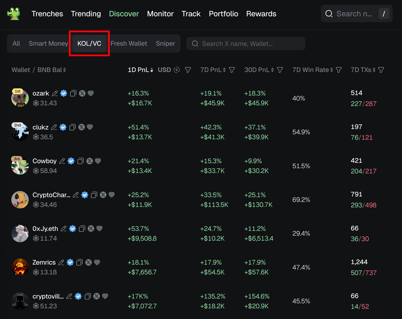Screen dimensions: 402x319
Task: Select the Sniper filter tab
Action: 165,44
